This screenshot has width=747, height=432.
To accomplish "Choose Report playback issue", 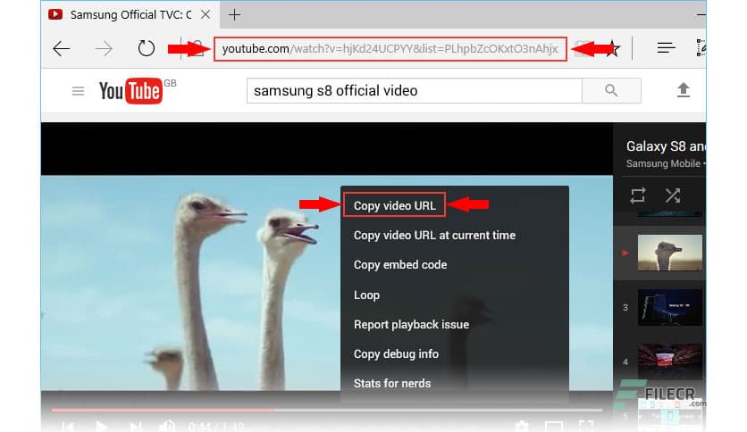I will pos(411,325).
